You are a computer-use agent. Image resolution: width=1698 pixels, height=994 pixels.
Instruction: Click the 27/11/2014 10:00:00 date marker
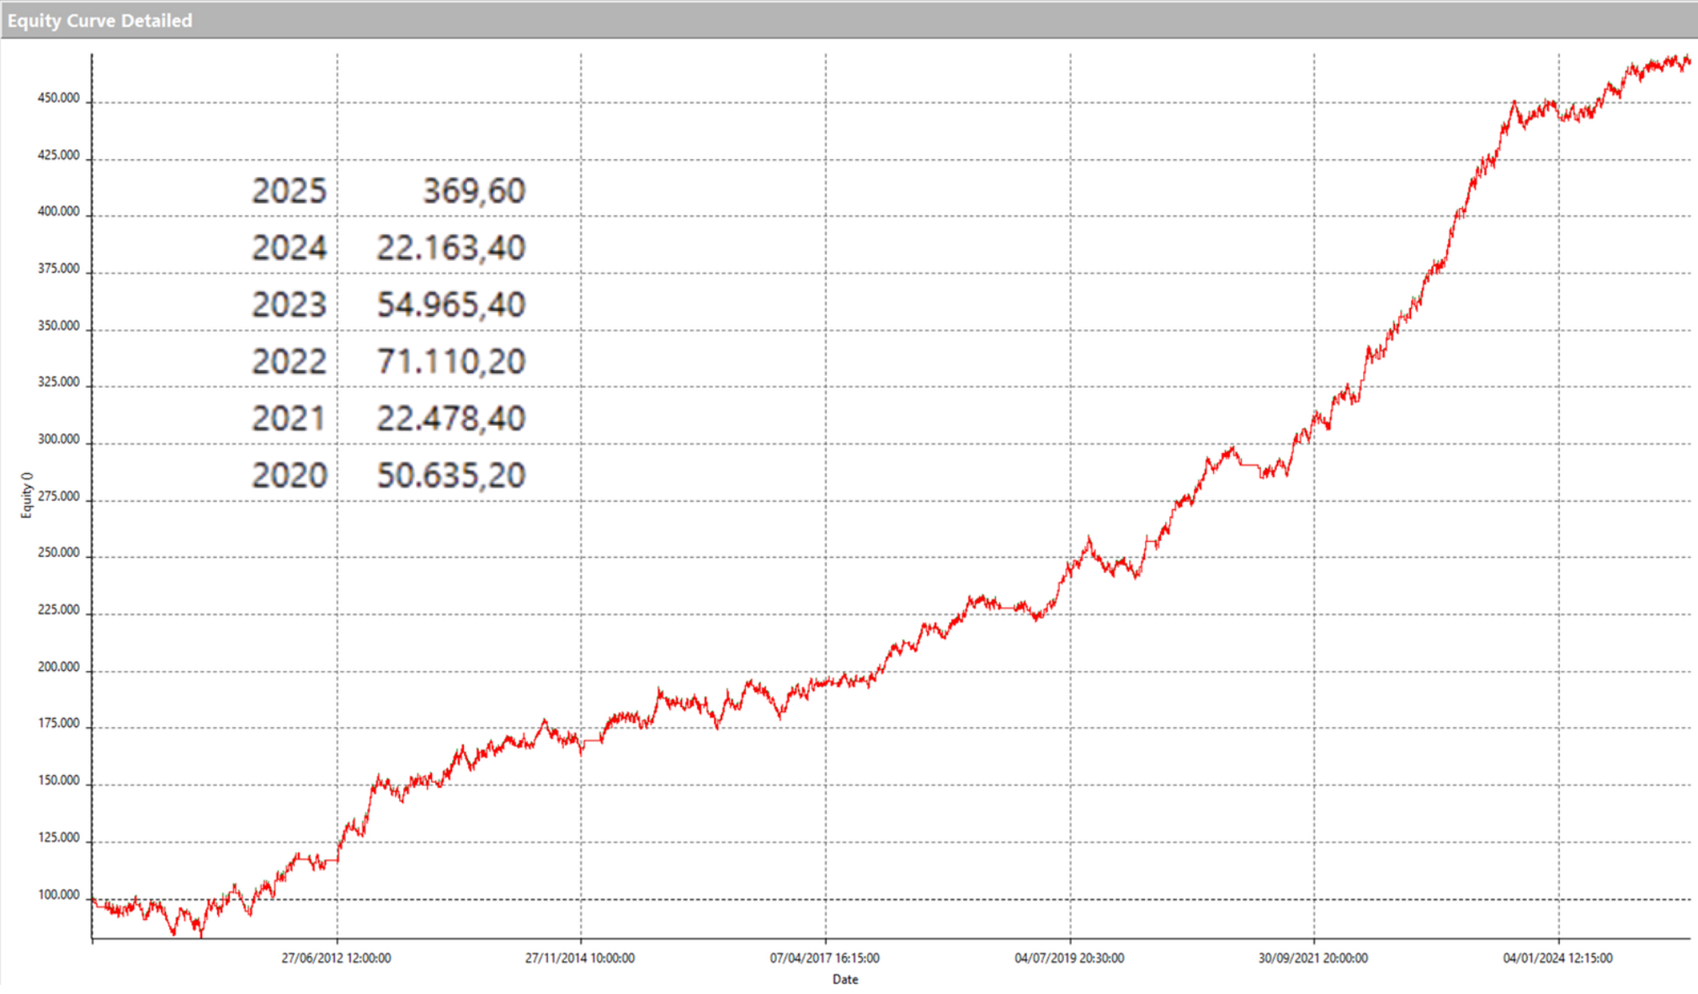tap(580, 958)
